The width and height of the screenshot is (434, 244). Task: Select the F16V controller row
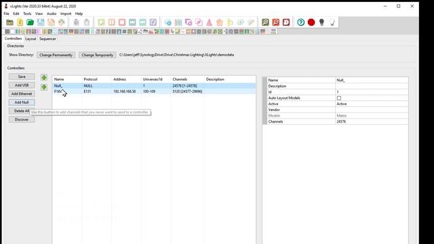(154, 91)
